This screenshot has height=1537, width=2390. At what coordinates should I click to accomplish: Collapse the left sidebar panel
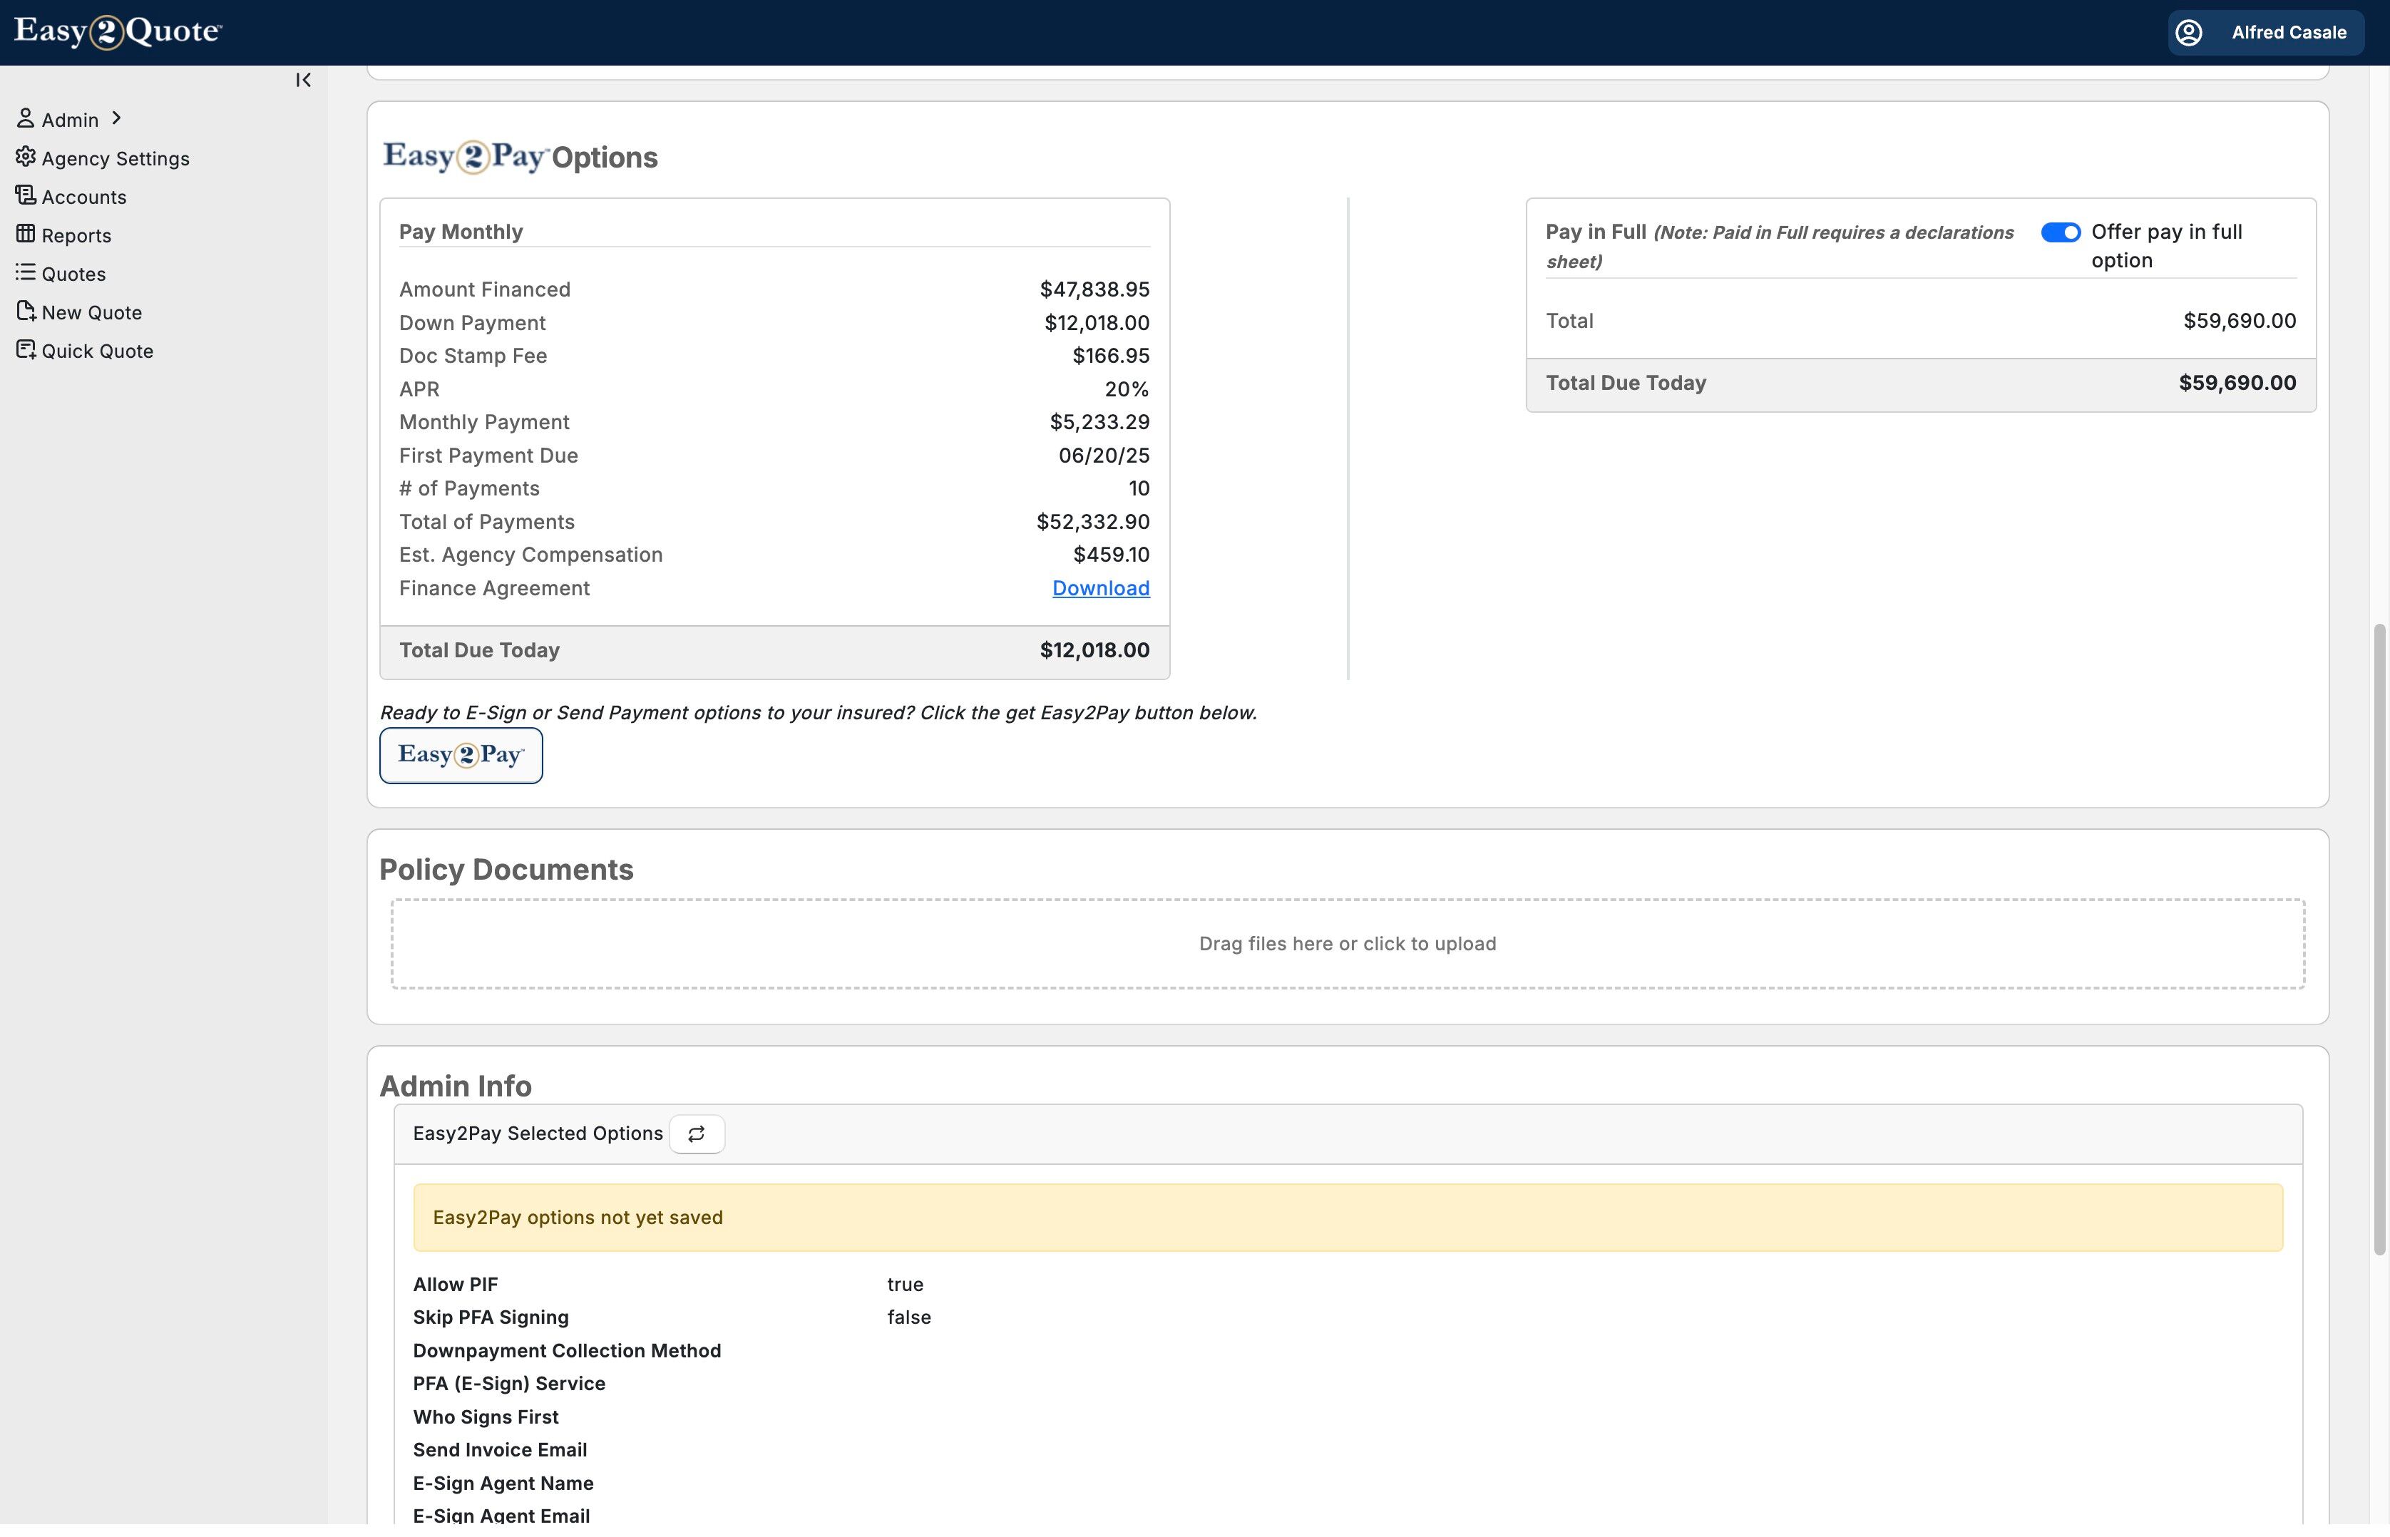pyautogui.click(x=303, y=80)
